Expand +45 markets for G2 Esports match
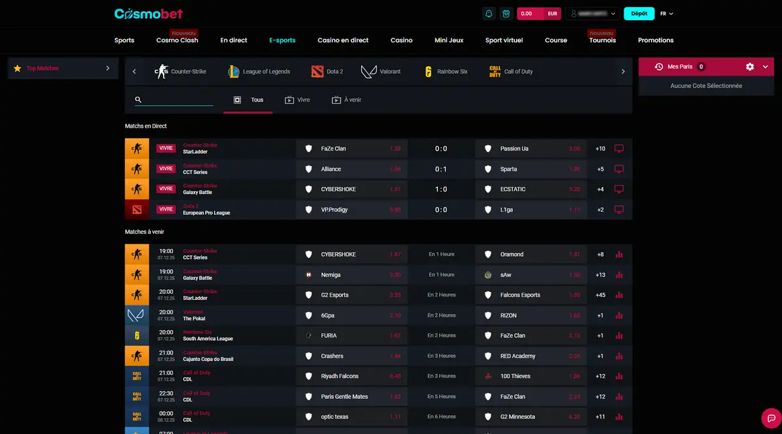Image resolution: width=782 pixels, height=434 pixels. [x=600, y=295]
